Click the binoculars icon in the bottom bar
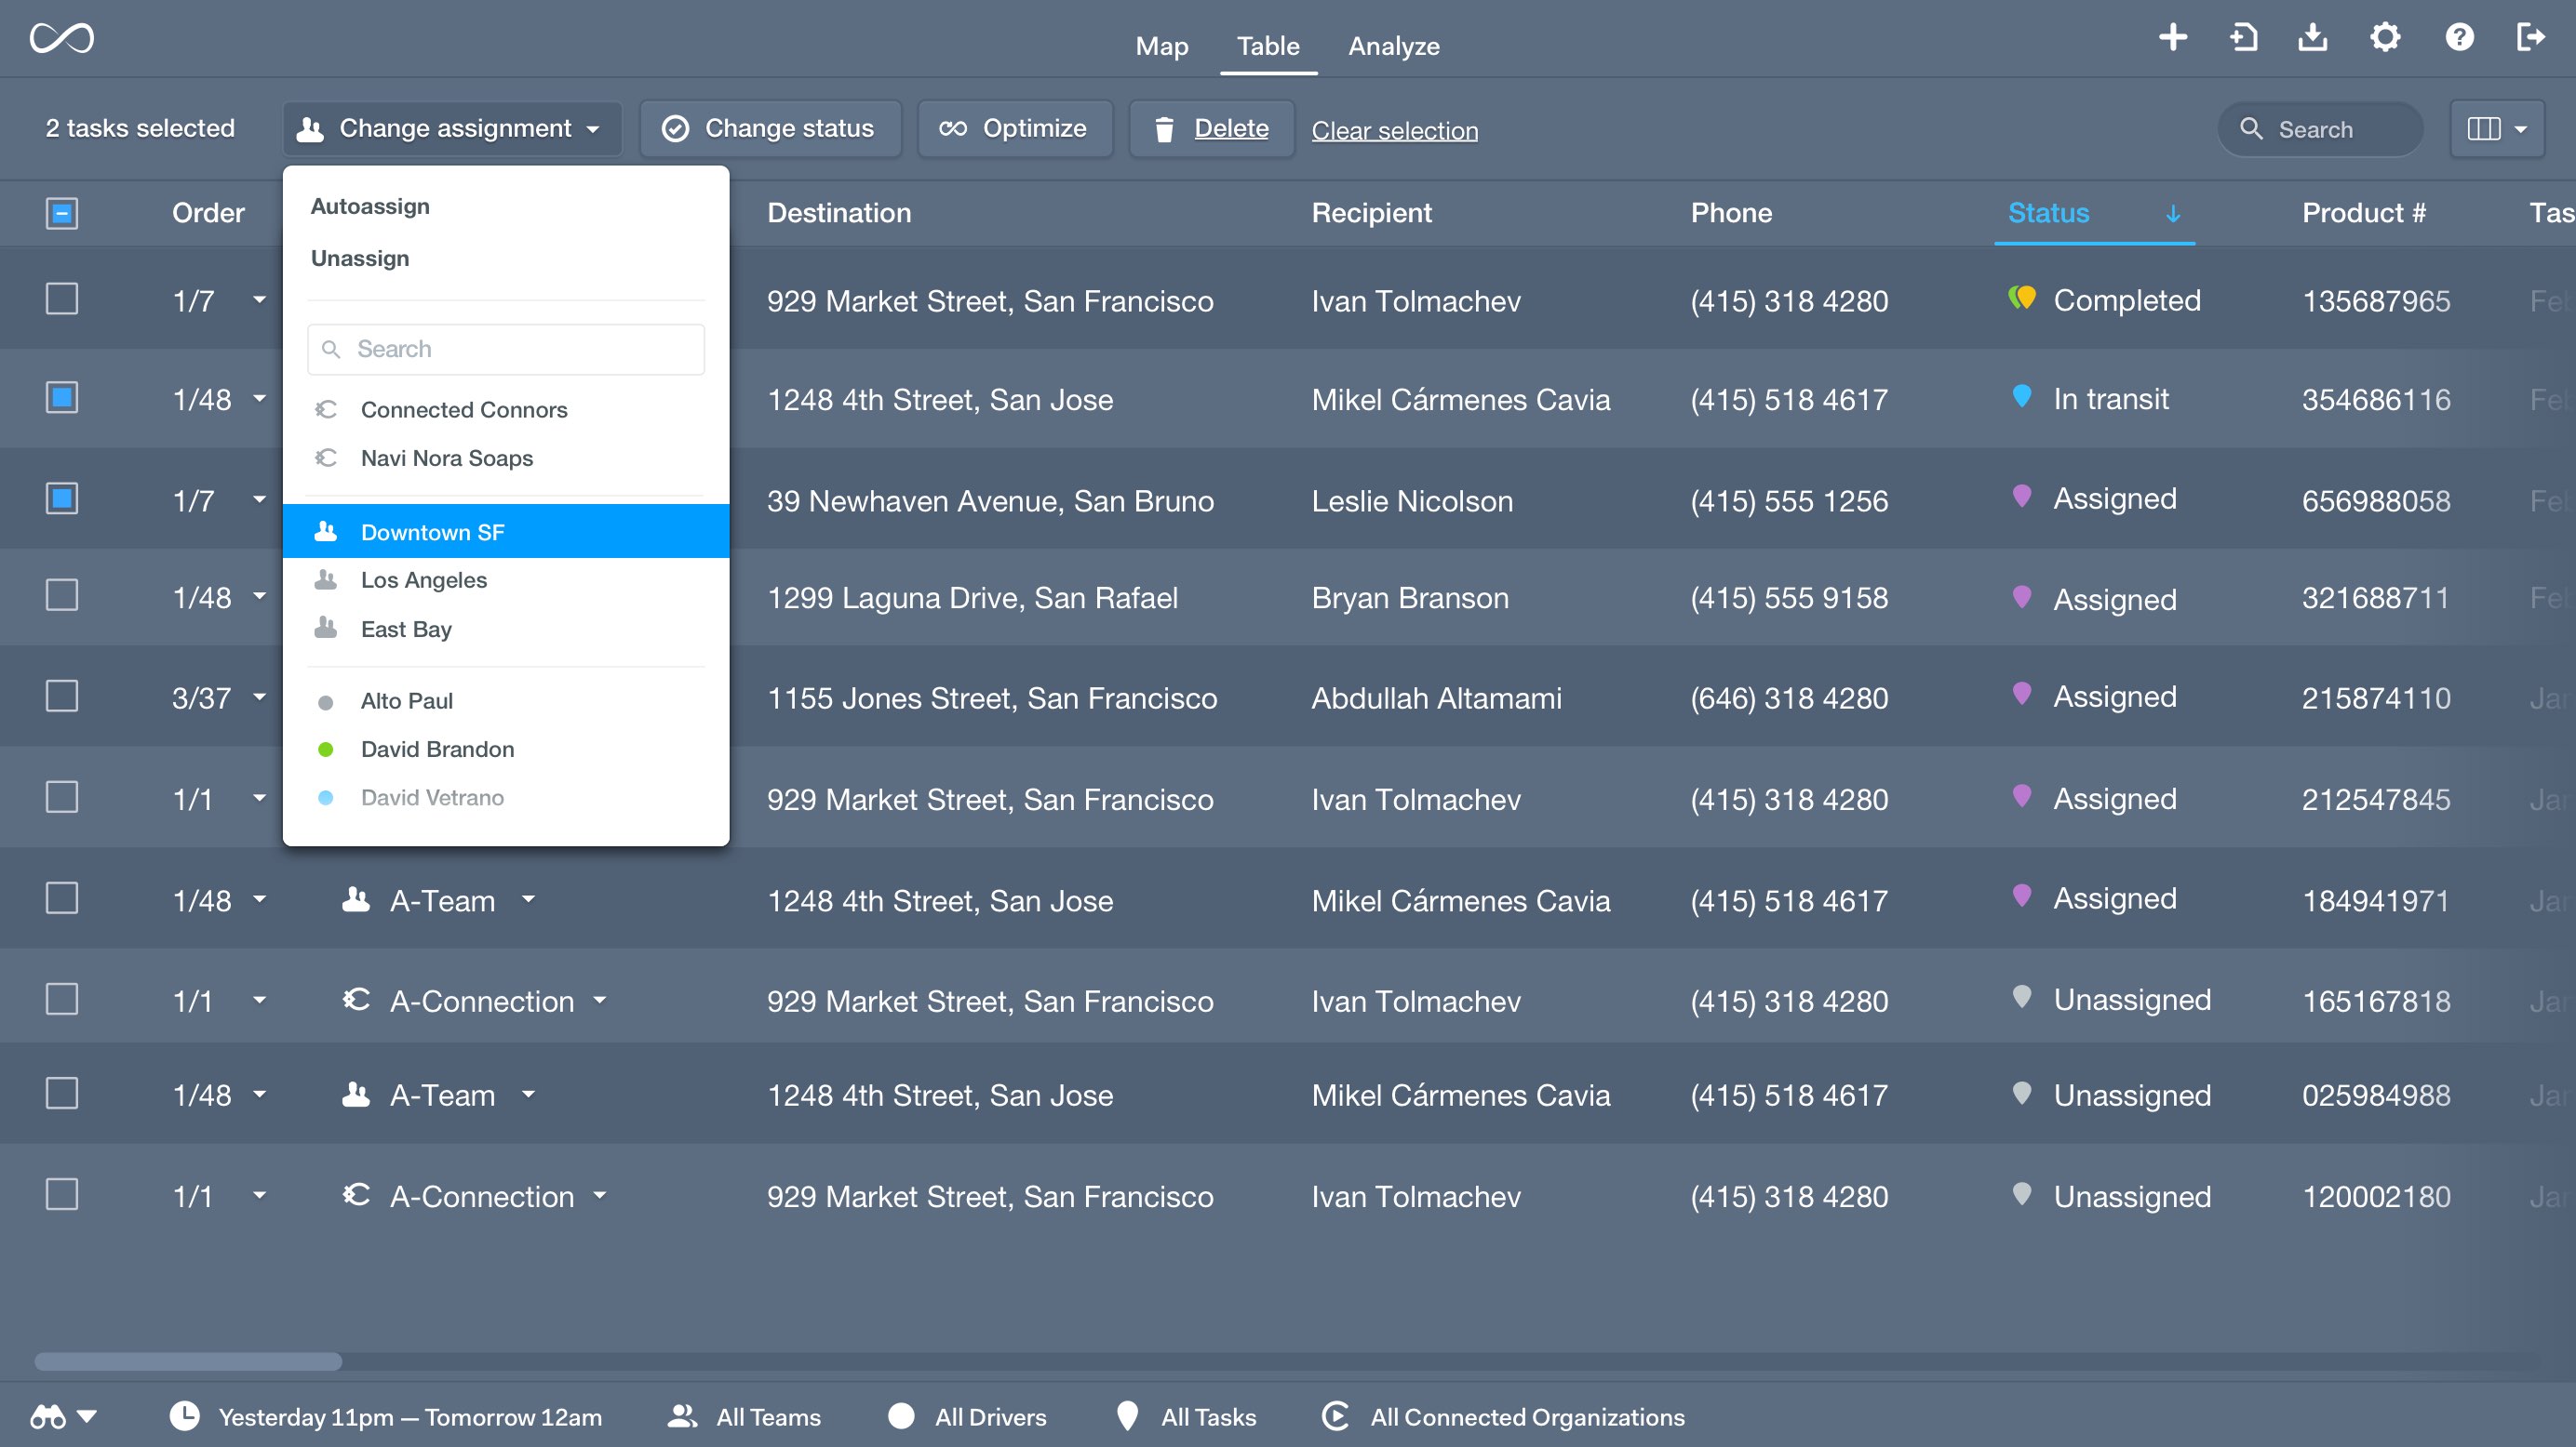This screenshot has height=1447, width=2576. (49, 1415)
